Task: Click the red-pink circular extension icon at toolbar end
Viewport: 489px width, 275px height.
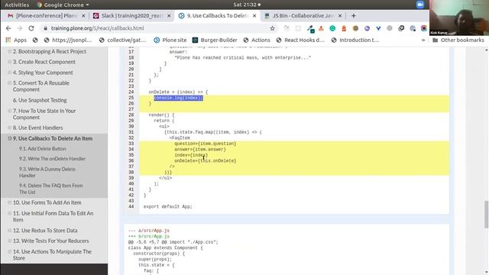Action: click(424, 28)
